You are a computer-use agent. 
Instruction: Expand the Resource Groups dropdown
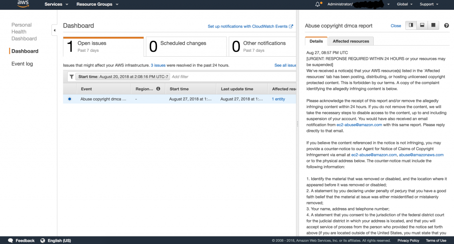pos(97,4)
